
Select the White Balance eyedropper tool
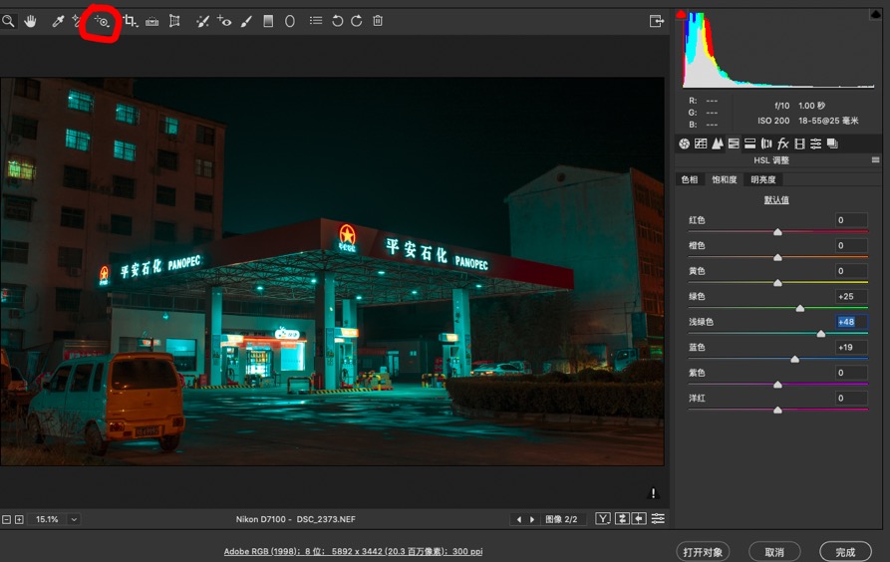[x=58, y=22]
